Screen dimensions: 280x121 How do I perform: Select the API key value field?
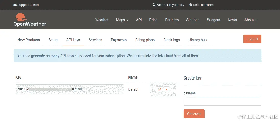click(70, 89)
